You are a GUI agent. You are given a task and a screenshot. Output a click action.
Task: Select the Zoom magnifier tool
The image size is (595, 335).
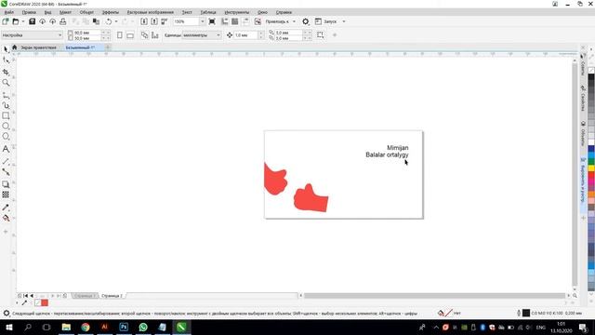click(x=6, y=83)
